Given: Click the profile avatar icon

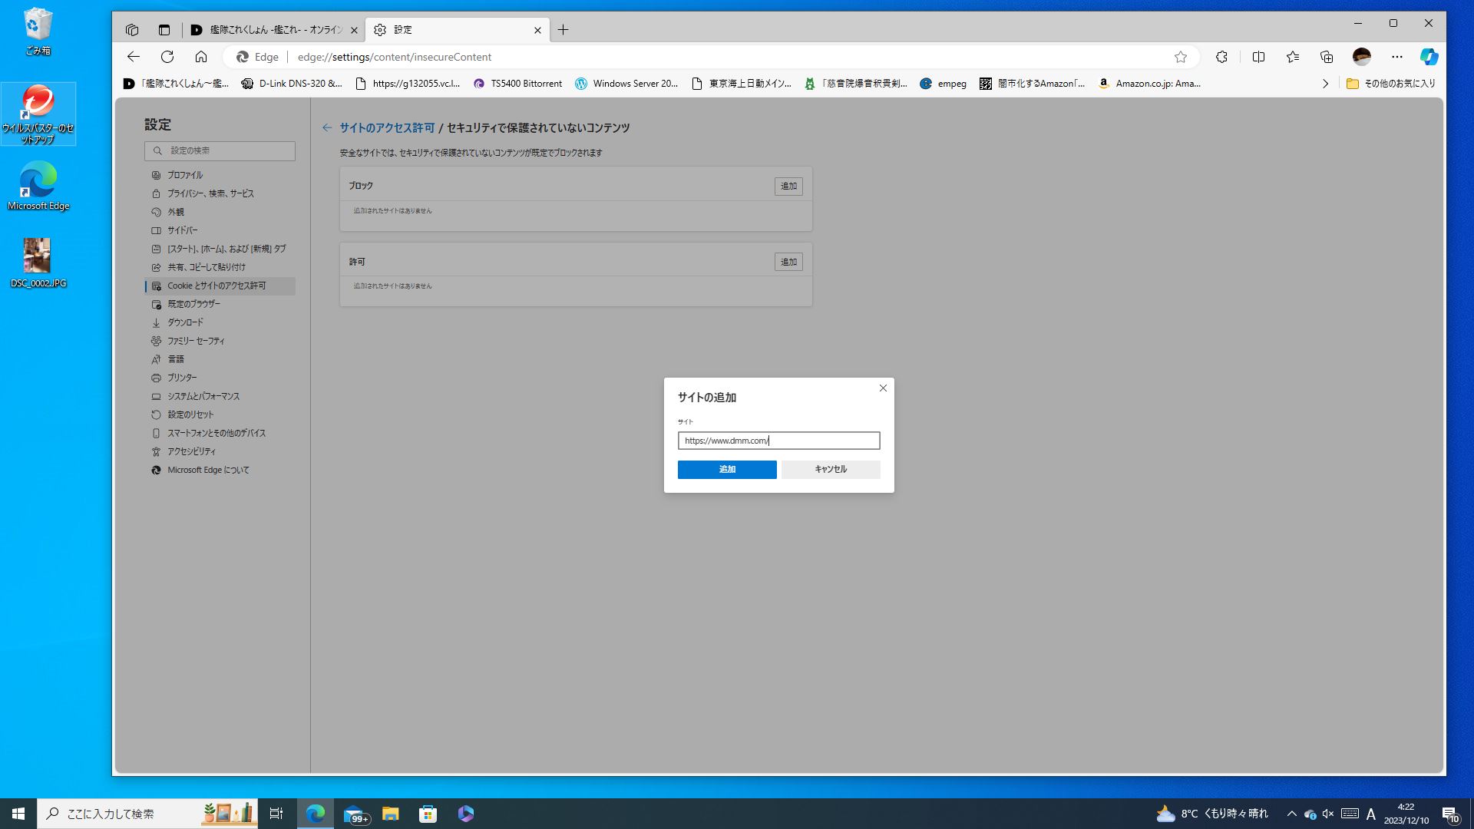Looking at the screenshot, I should coord(1362,57).
